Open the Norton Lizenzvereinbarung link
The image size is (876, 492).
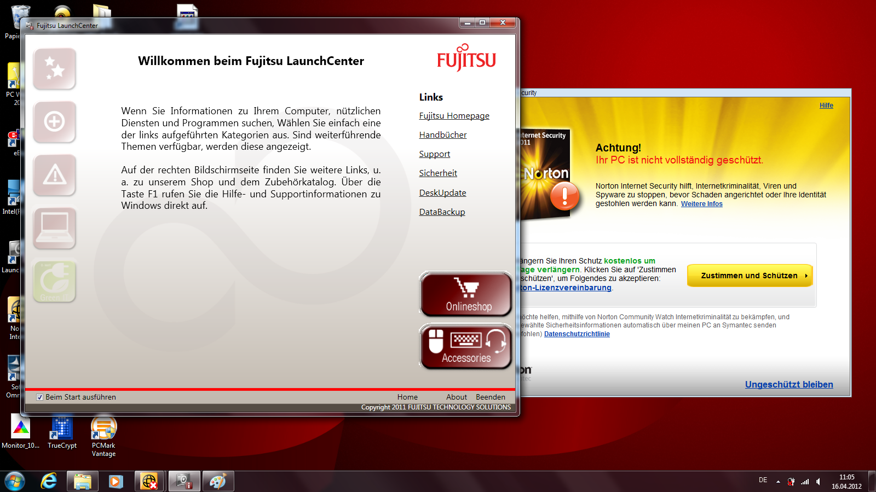click(566, 288)
